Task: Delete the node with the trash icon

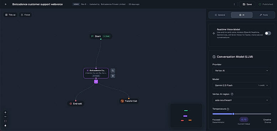Action: [113, 76]
